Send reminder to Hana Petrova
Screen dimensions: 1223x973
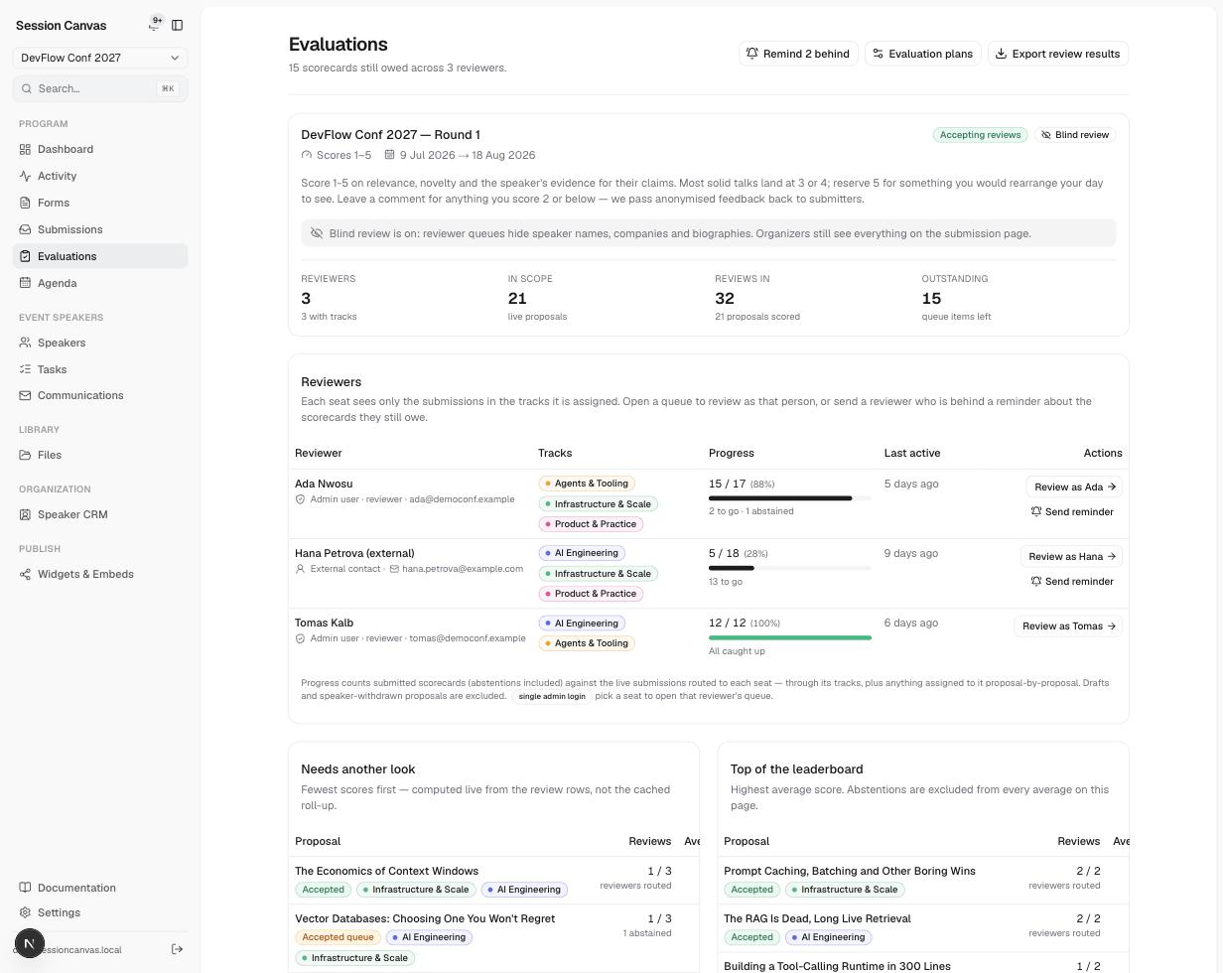pyautogui.click(x=1072, y=582)
